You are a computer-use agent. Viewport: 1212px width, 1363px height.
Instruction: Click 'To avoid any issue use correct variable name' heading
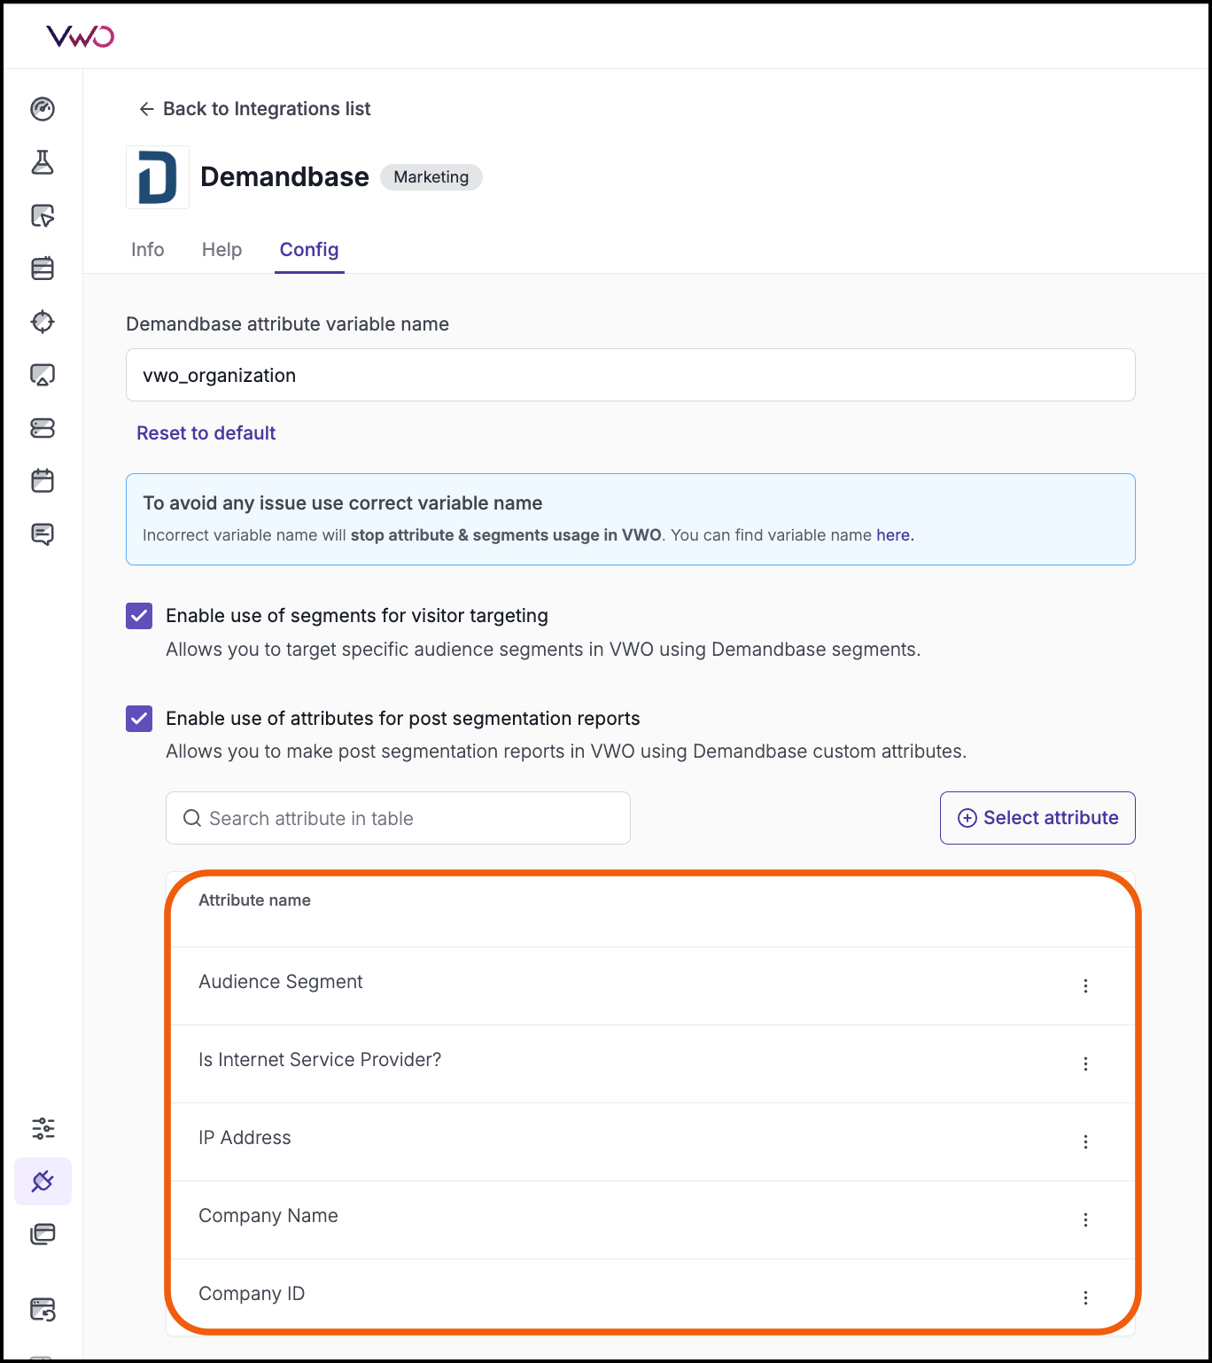tap(343, 503)
